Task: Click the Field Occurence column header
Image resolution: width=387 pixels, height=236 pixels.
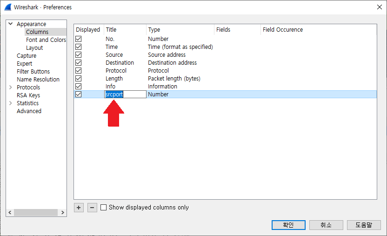Action: point(319,29)
